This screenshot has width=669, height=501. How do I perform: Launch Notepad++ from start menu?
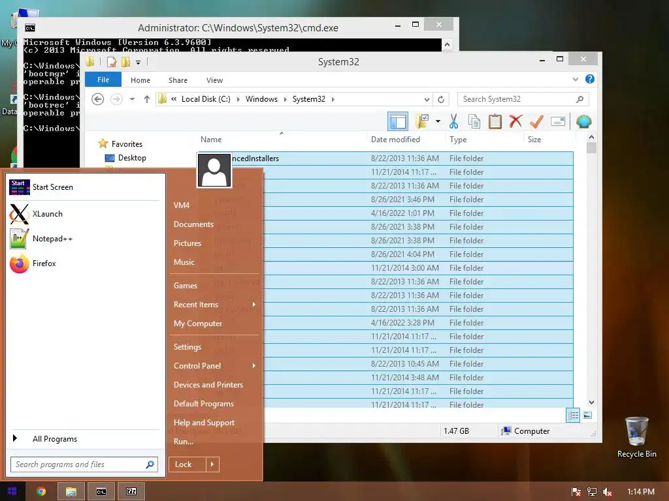(x=84, y=239)
